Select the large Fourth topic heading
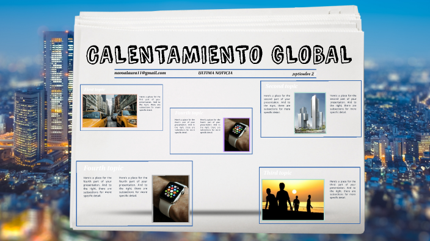The width and height of the screenshot is (430, 241). 103,168
